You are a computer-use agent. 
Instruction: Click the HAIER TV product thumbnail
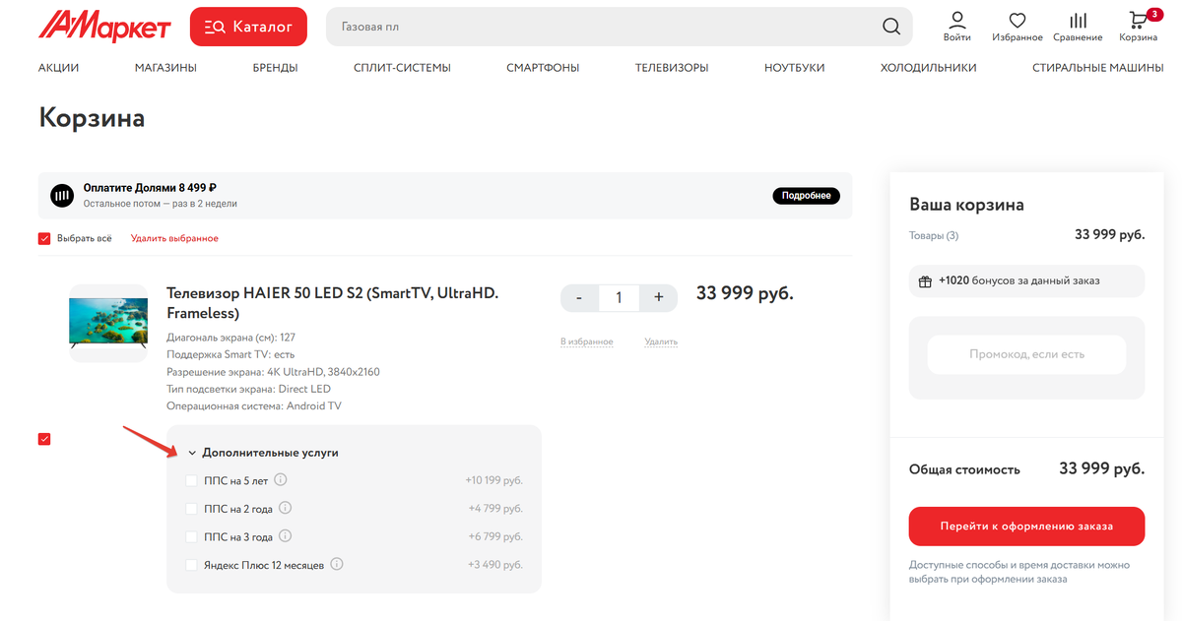point(107,323)
